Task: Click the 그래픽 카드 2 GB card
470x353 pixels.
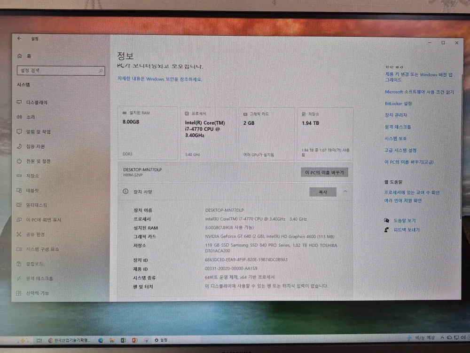Action: (x=266, y=134)
